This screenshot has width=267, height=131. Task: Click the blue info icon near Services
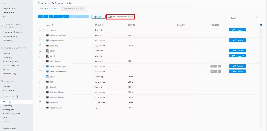(261, 25)
